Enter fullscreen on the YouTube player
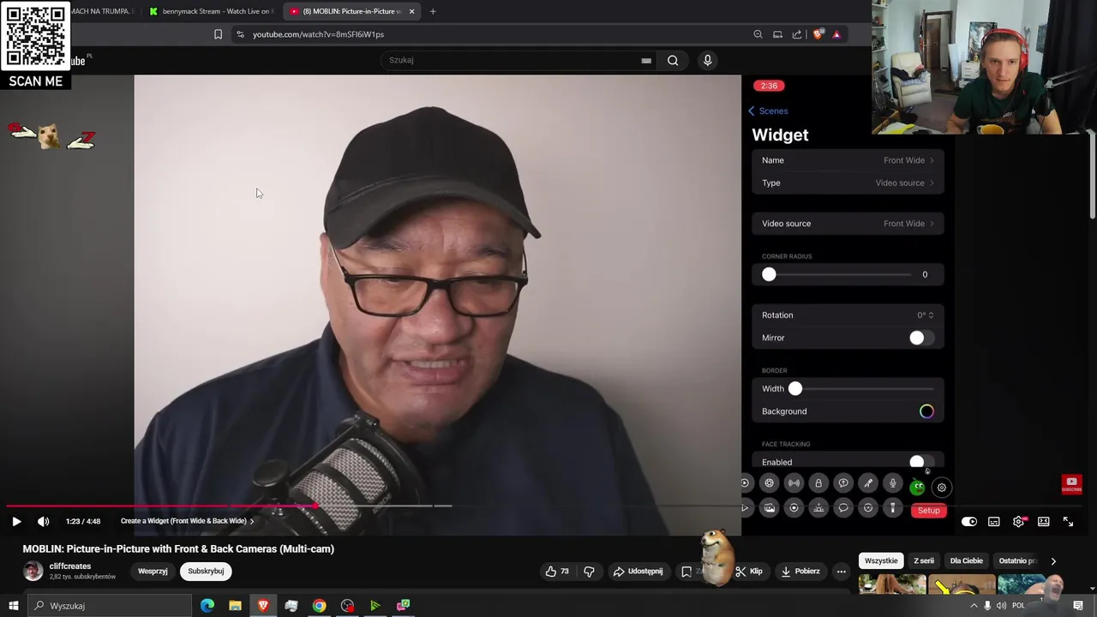Image resolution: width=1097 pixels, height=617 pixels. point(1069,521)
